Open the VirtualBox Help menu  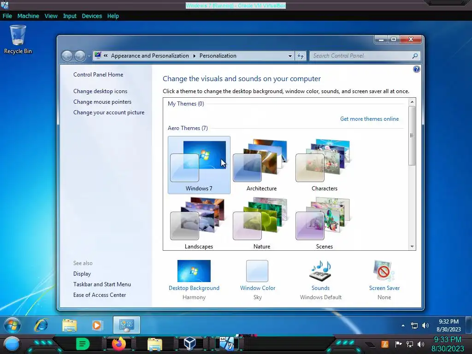tap(113, 16)
